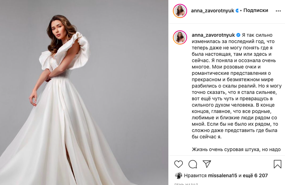
Task: Click the anna_zavorotnyuk username in the caption
Action: [213, 35]
